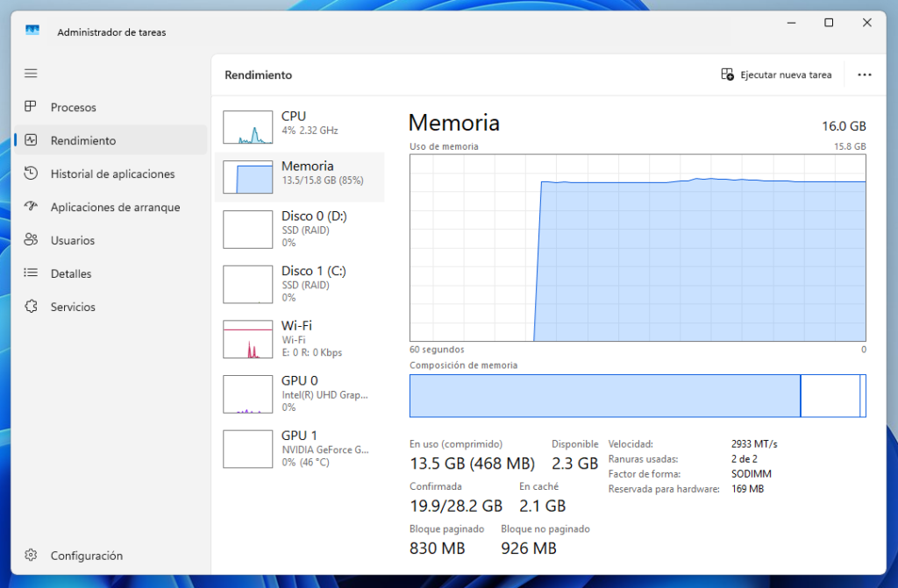
Task: Click the Configuración gear icon
Action: click(x=31, y=555)
